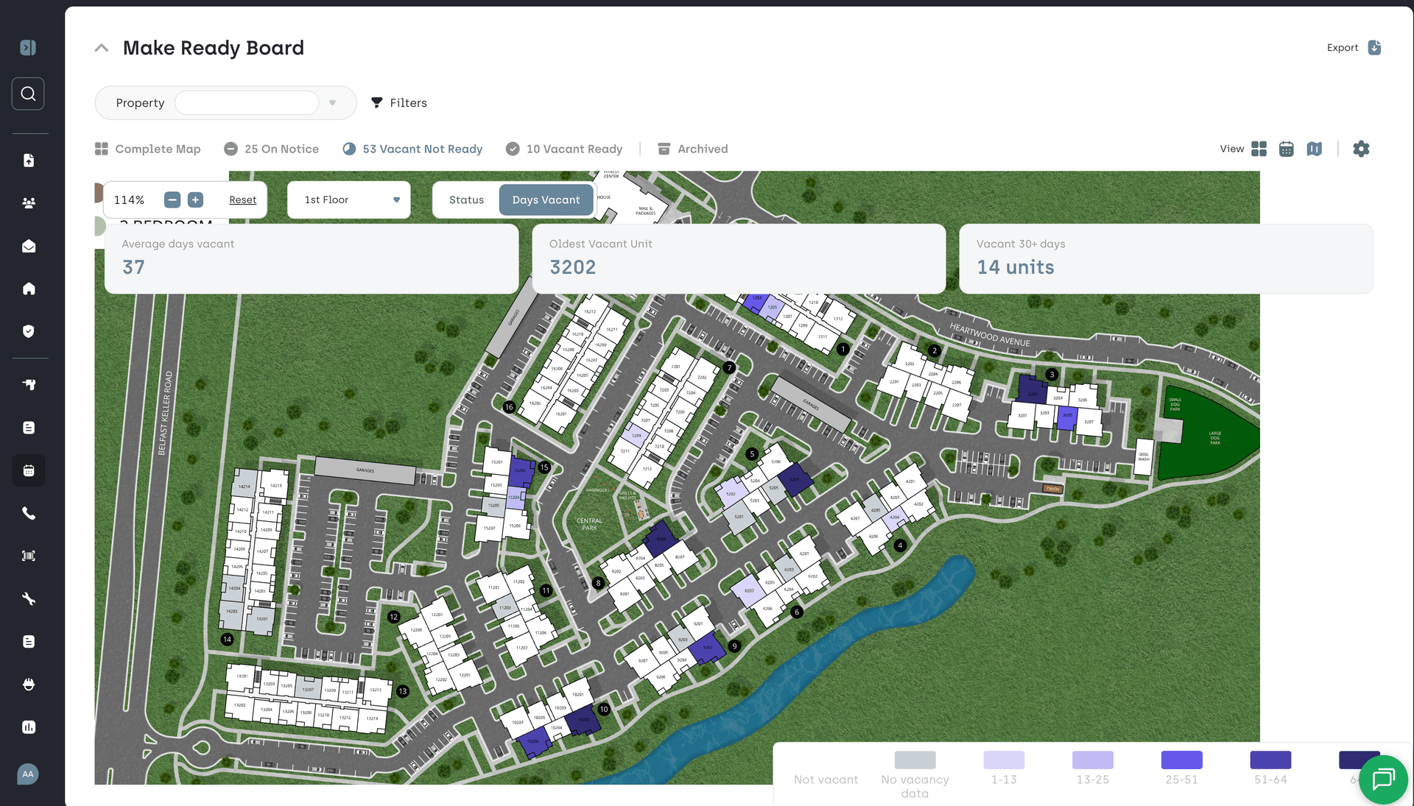Open the power plug icon in sidebar
The height and width of the screenshot is (806, 1414).
point(29,685)
